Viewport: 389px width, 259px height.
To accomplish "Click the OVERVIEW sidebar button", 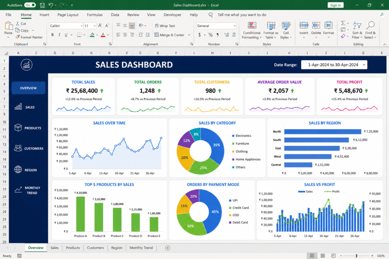I will pos(28,88).
